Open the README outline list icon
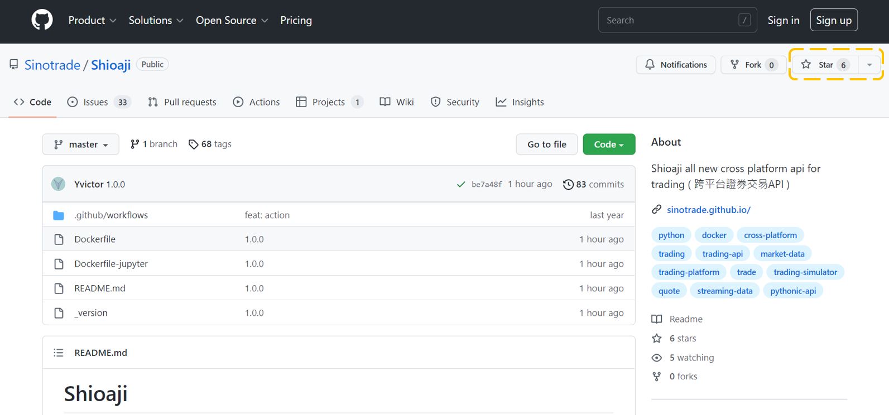Viewport: 889px width, 419px height. click(59, 353)
